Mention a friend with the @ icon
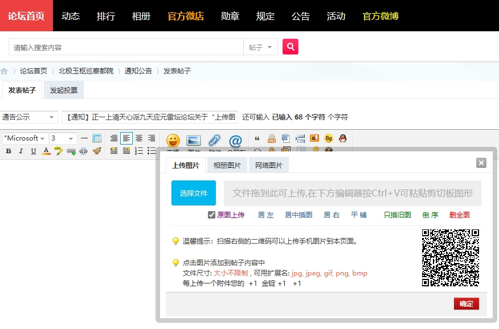 [235, 141]
